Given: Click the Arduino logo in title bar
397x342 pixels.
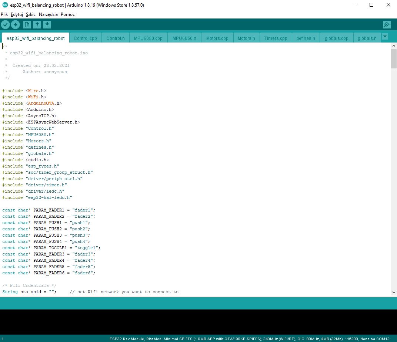Looking at the screenshot, I should coord(5,5).
